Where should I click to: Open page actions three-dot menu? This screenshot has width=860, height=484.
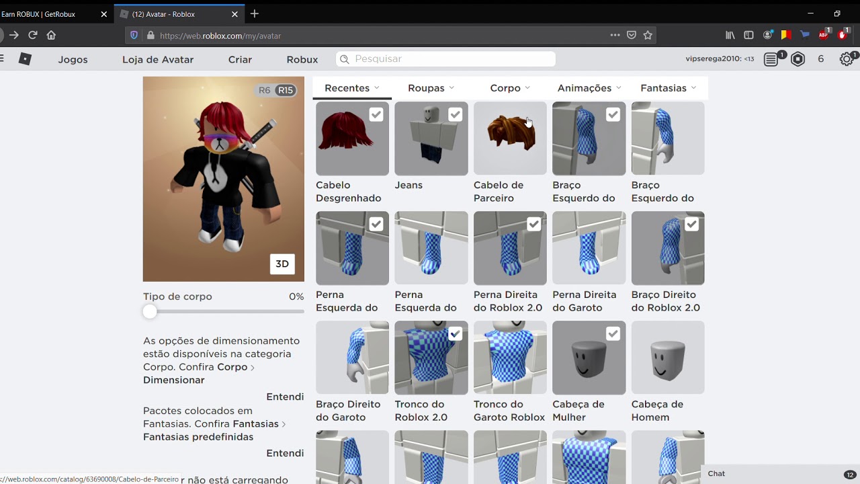pyautogui.click(x=615, y=35)
